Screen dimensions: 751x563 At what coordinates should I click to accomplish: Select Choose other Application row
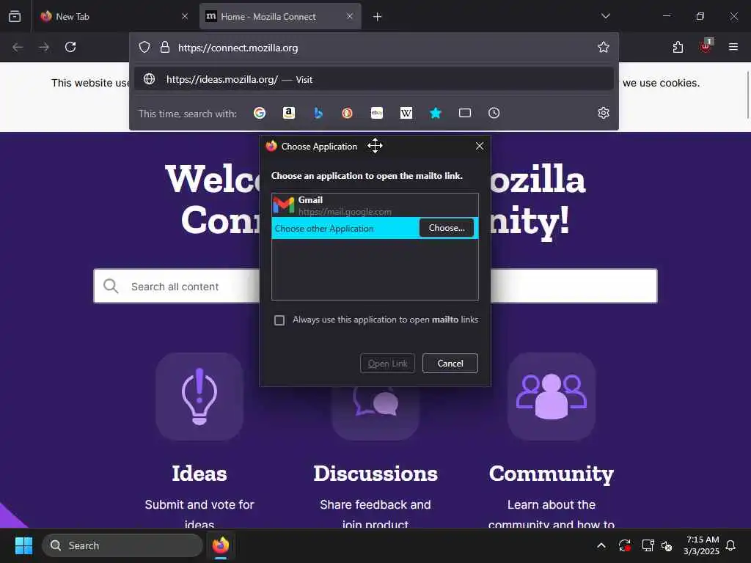pos(375,229)
